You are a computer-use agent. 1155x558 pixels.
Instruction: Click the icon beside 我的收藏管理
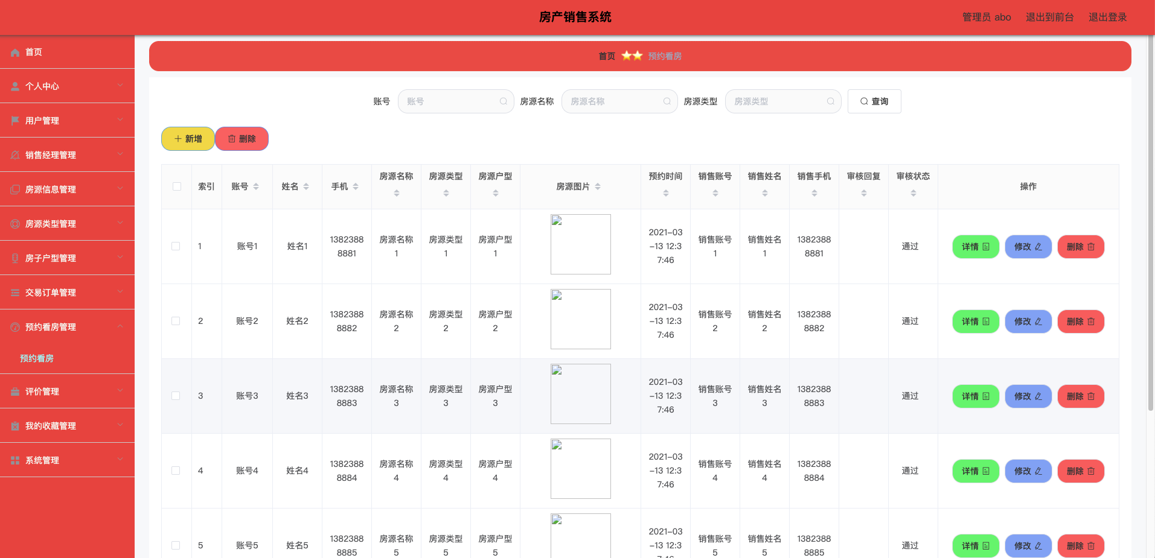15,426
